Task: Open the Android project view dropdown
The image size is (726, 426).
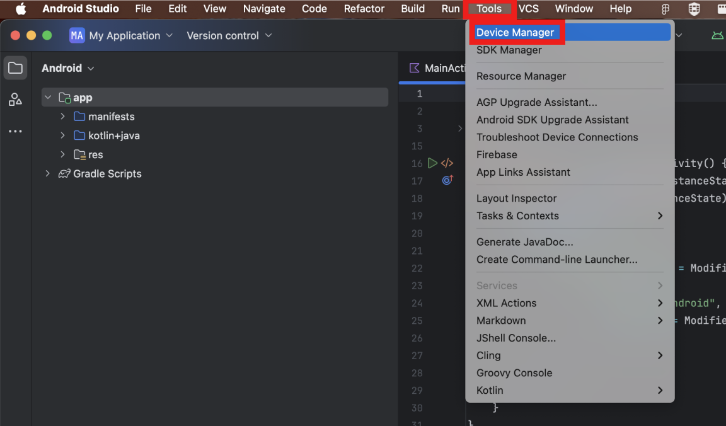Action: click(68, 68)
